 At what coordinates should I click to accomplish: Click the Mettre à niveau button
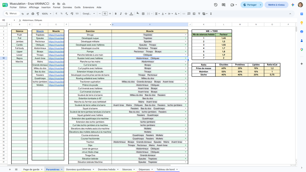pos(276,5)
